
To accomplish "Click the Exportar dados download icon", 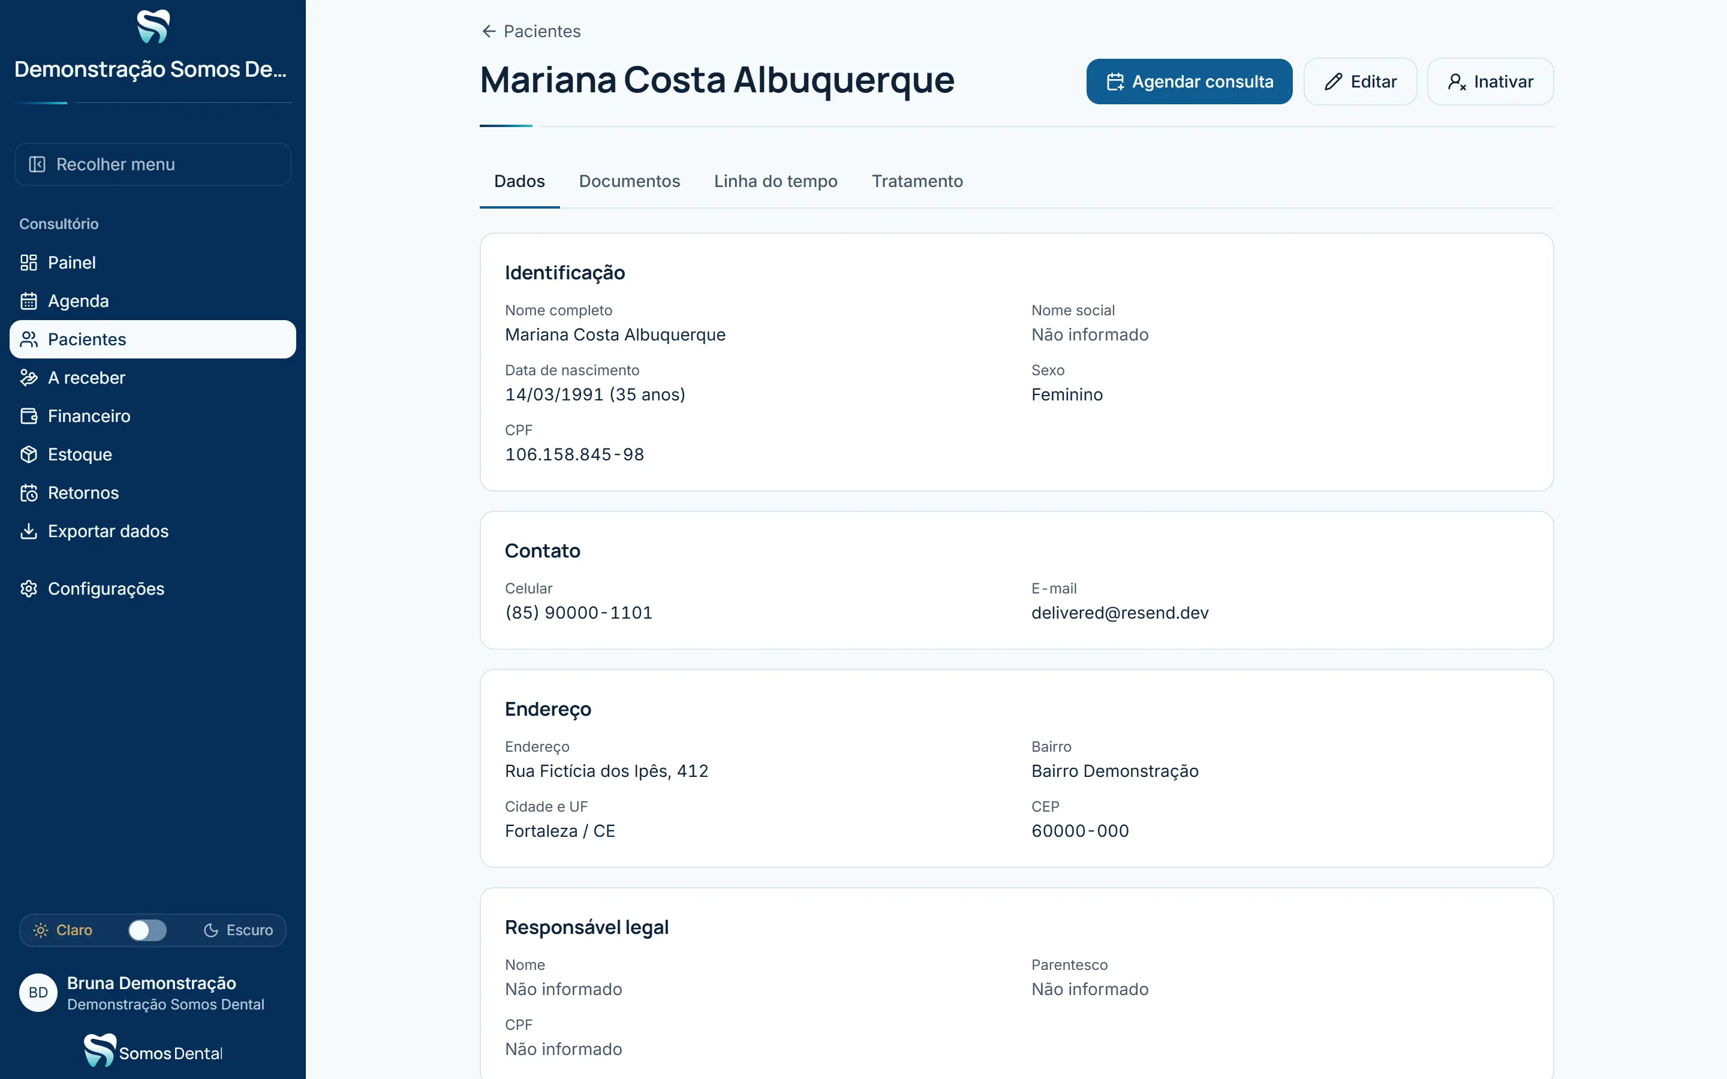I will [29, 532].
